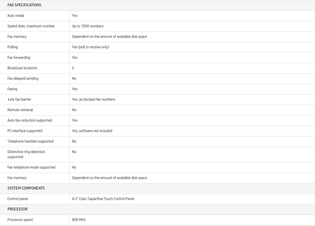Click the FAX SPECIFICATIONS section header
This screenshot has height=226, width=315.
24,5
